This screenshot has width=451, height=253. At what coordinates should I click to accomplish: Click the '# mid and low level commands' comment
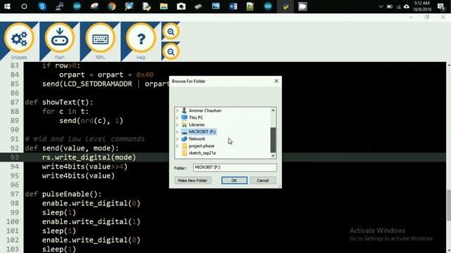pyautogui.click(x=85, y=139)
